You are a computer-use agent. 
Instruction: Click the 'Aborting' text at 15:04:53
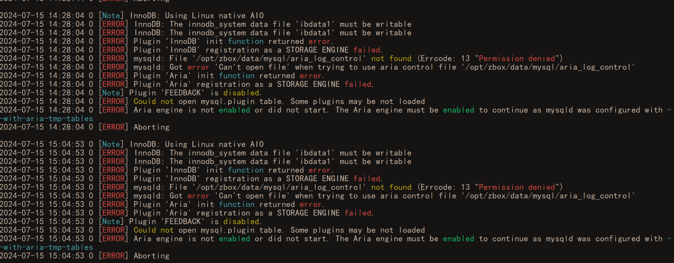tap(152, 256)
